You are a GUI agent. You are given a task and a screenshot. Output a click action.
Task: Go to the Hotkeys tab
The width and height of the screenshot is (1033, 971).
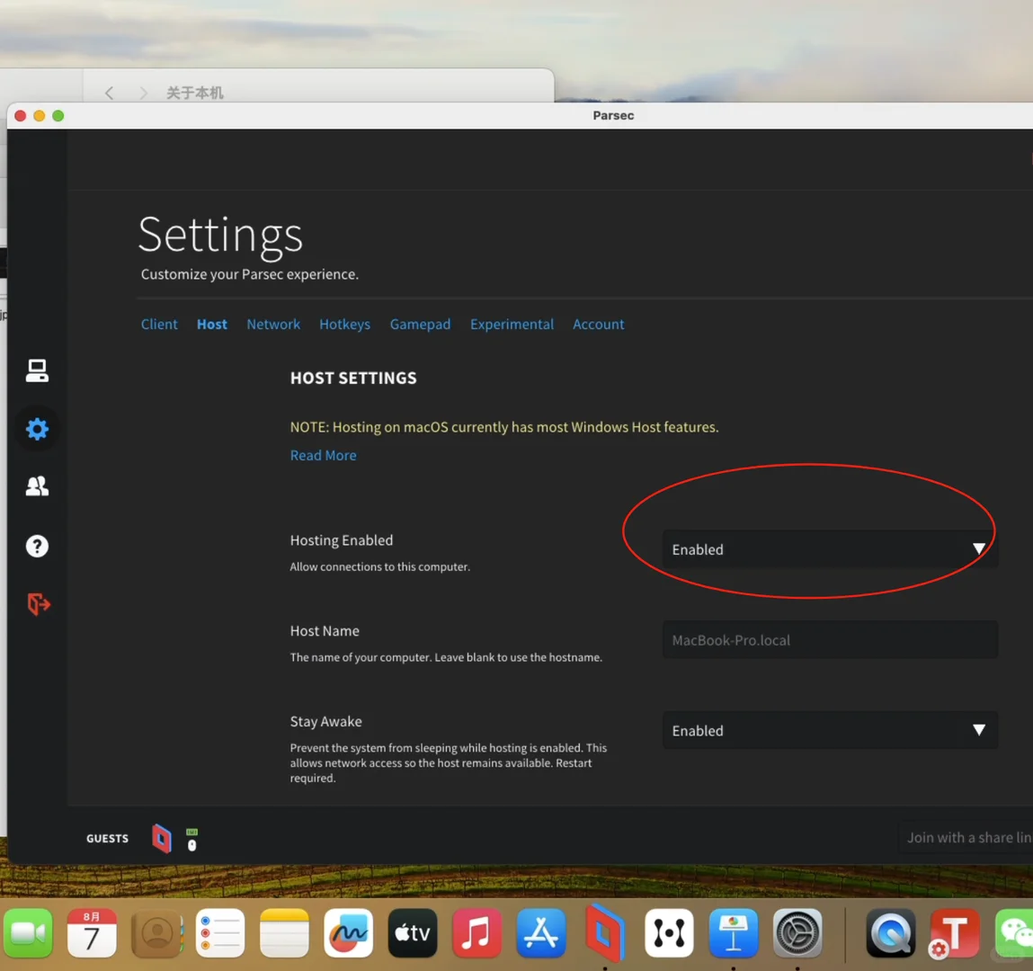click(x=344, y=324)
